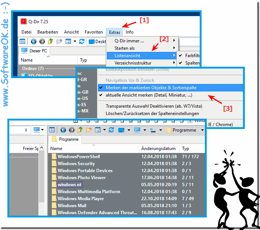260x230 pixels.
Task: Open Extras menu
Action: point(114,32)
